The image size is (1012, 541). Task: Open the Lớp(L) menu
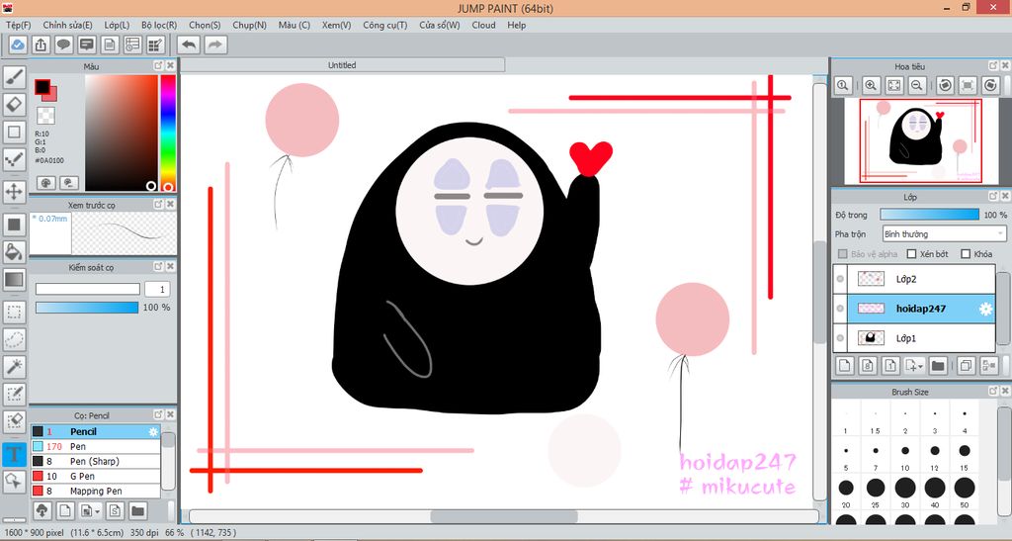[x=117, y=25]
